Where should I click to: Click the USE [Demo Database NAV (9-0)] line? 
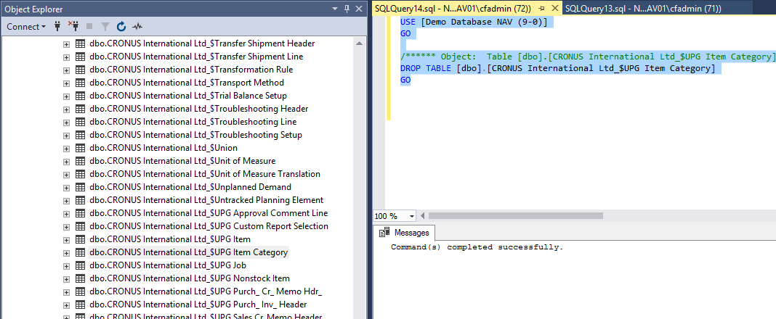click(474, 22)
